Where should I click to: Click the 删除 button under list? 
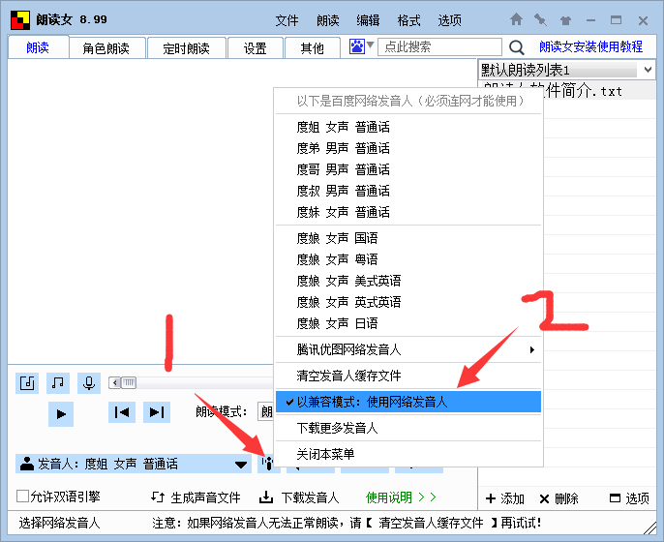click(x=558, y=498)
